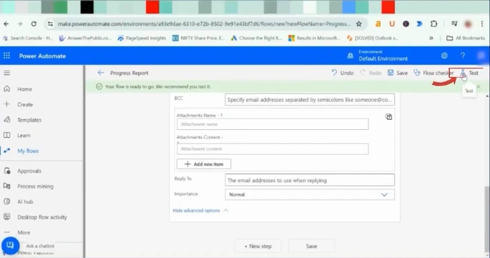Collapse the left navigation hamburger menu

pos(7,73)
